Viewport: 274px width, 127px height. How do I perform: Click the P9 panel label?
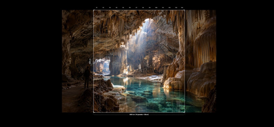pyautogui.click(x=150, y=8)
